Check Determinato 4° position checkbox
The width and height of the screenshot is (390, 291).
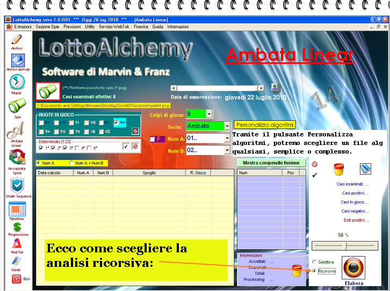click(x=77, y=148)
